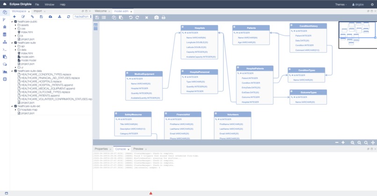The height and width of the screenshot is (196, 377).
Task: Open the life ring help icon
Action: click(5, 79)
